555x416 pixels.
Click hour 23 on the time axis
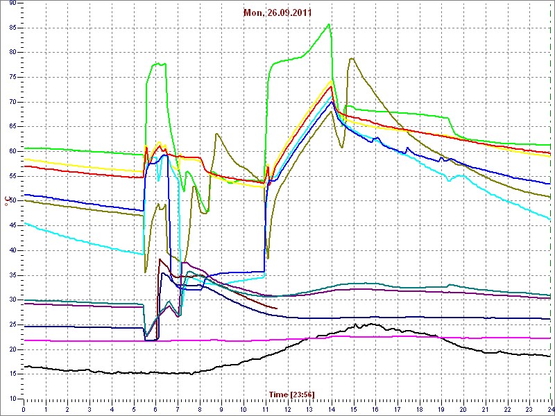coord(529,409)
